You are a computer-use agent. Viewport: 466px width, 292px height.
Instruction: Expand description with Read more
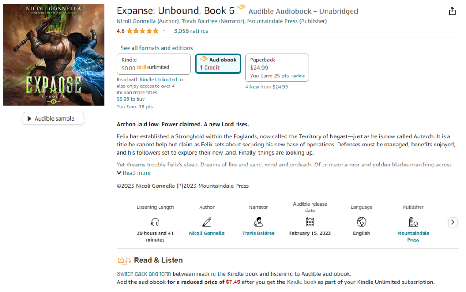coord(133,173)
